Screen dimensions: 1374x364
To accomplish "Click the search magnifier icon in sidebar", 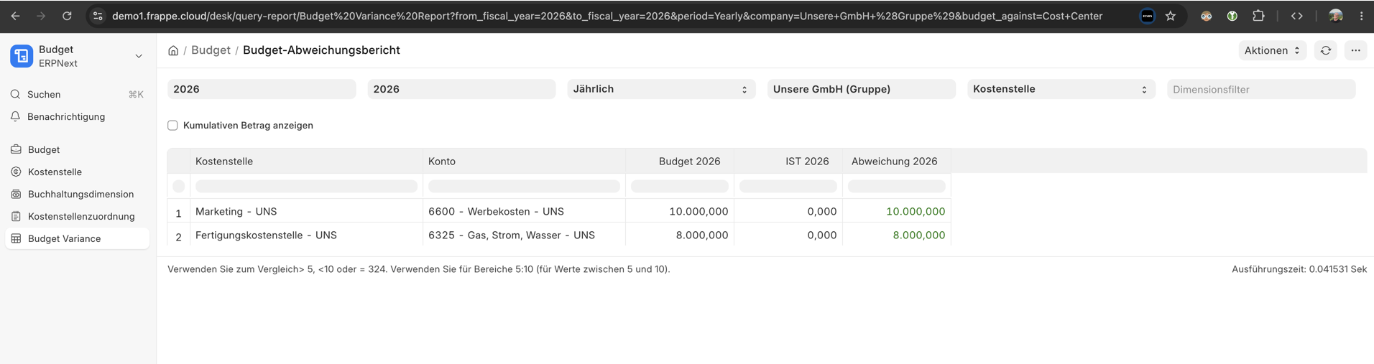I will [16, 94].
